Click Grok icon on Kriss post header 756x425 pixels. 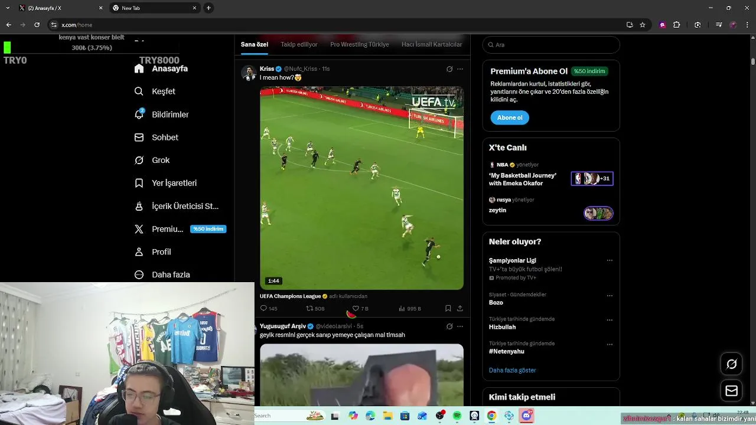[x=449, y=69]
